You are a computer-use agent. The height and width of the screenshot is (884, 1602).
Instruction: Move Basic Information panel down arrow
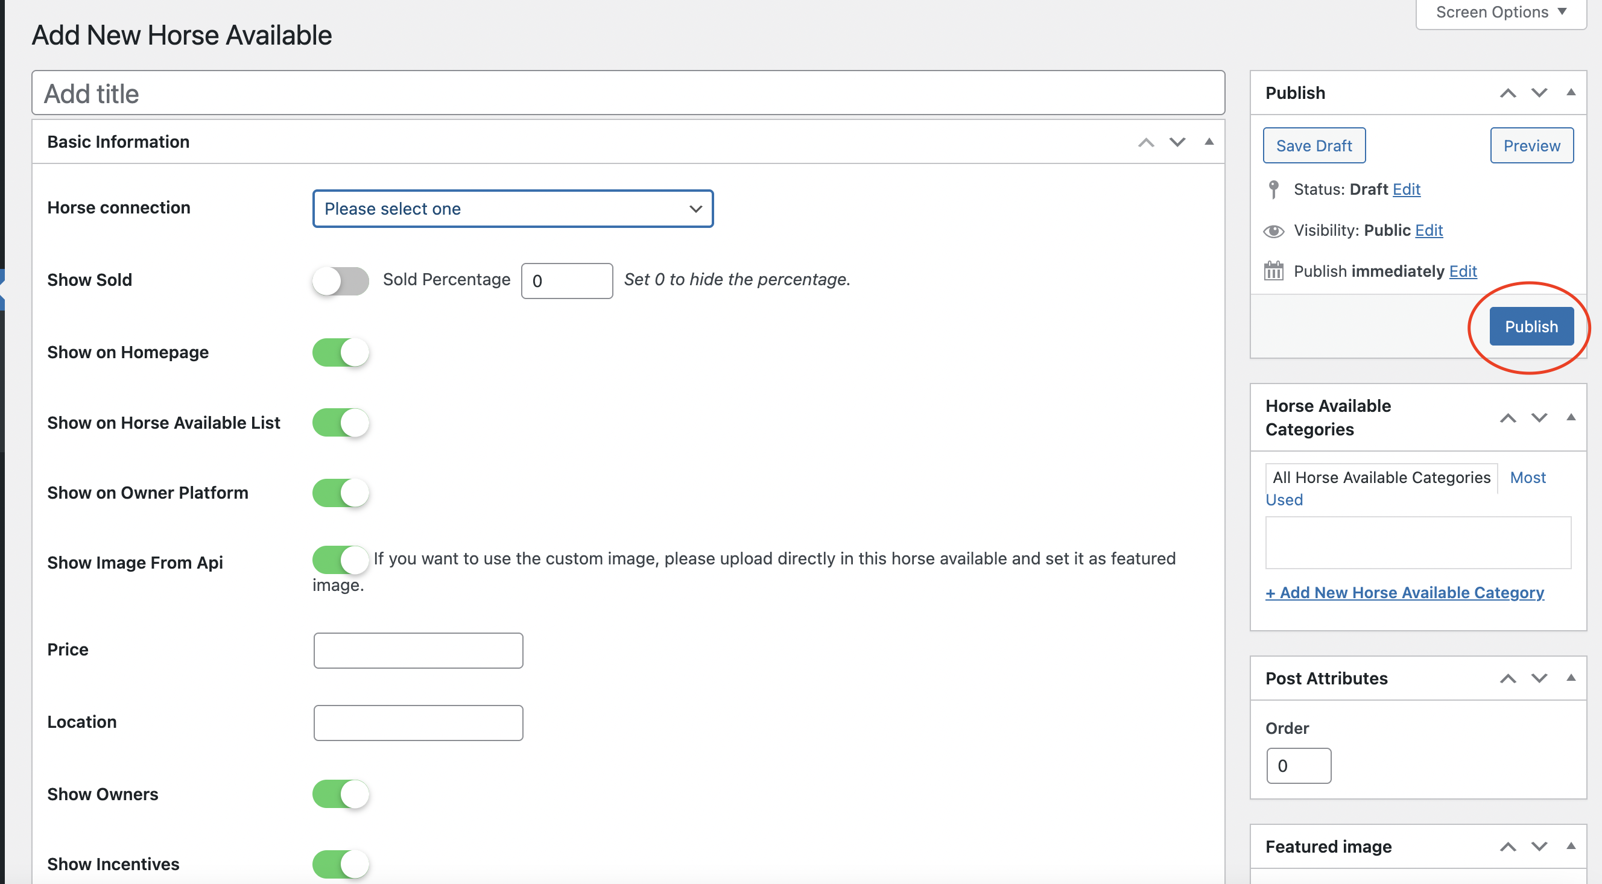click(x=1177, y=142)
